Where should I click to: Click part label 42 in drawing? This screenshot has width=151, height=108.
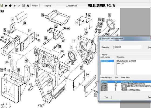click(43, 15)
